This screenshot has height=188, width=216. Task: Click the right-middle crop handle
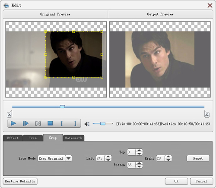(x=102, y=54)
